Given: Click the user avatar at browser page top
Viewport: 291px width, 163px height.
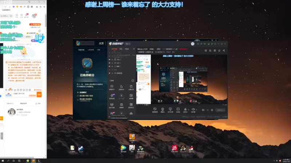Looking at the screenshot, I should click(34, 16).
